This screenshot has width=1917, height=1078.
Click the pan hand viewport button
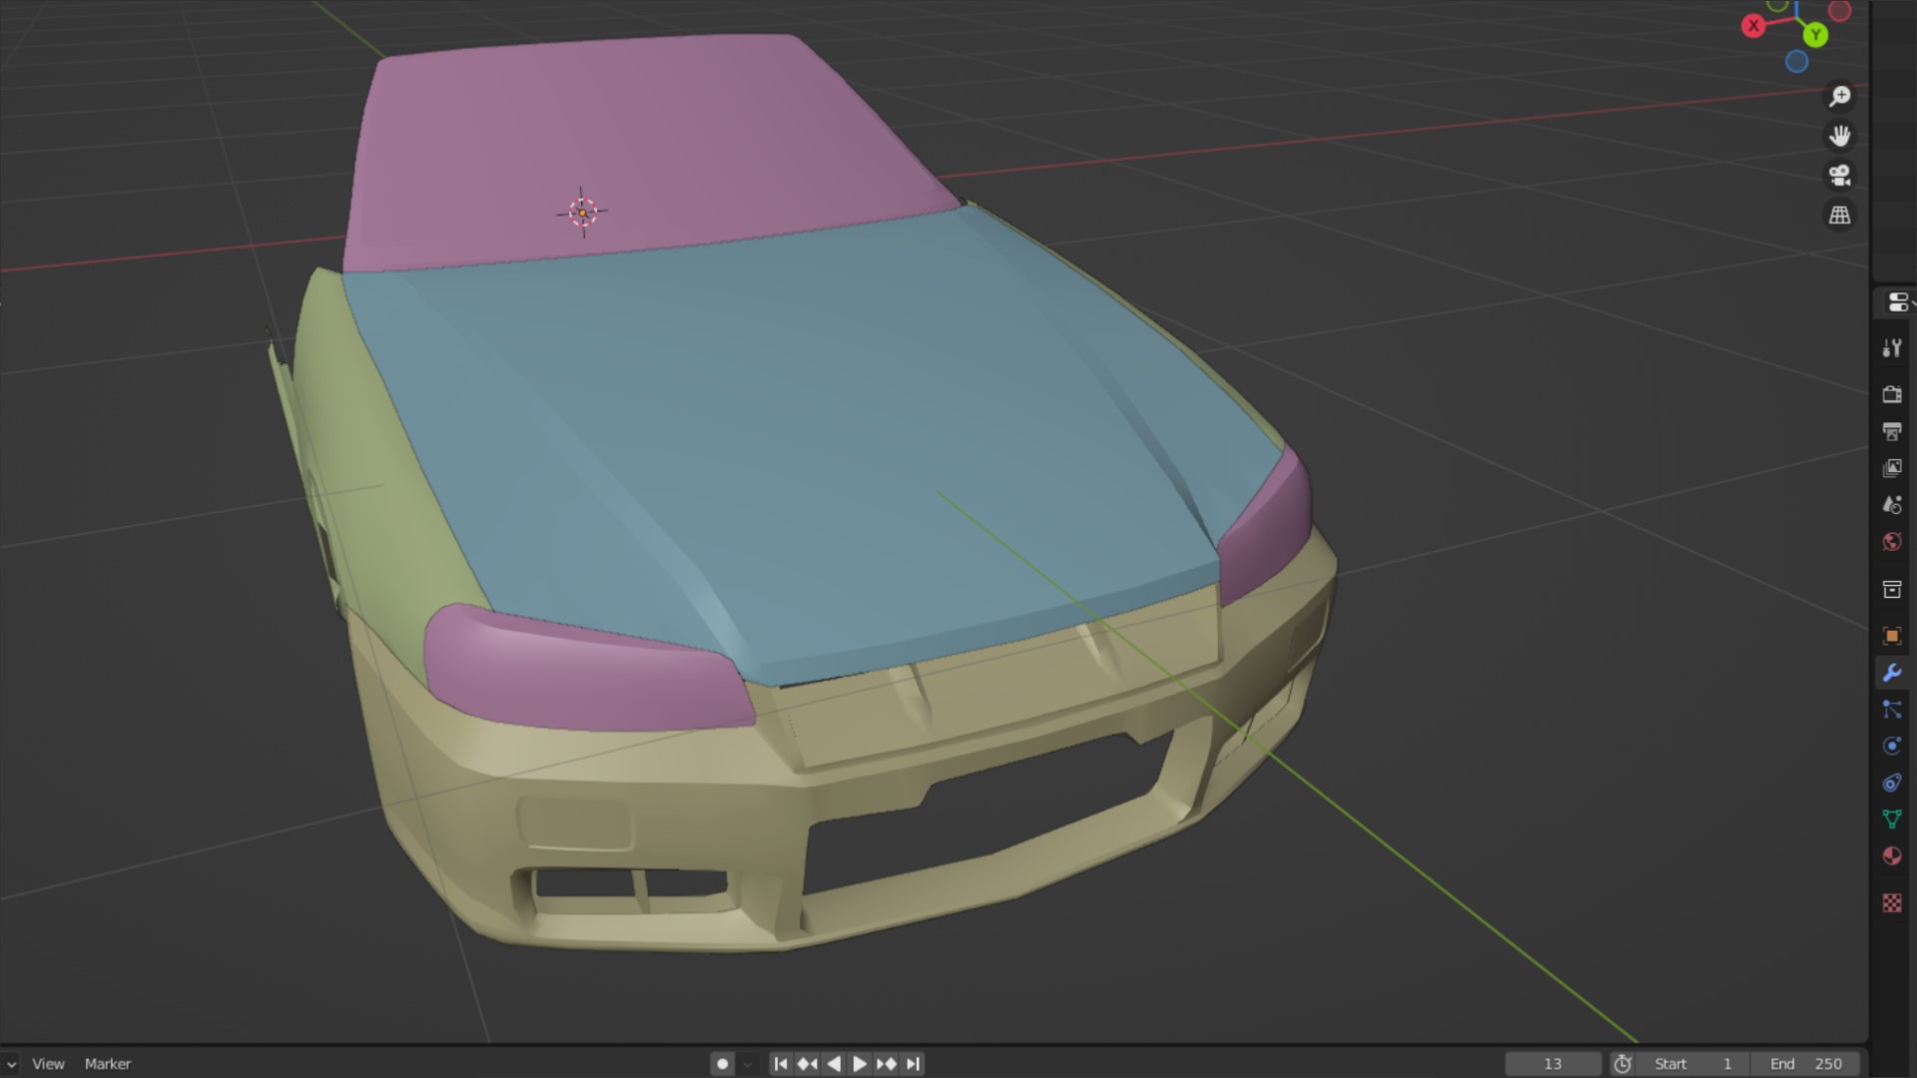click(1839, 136)
